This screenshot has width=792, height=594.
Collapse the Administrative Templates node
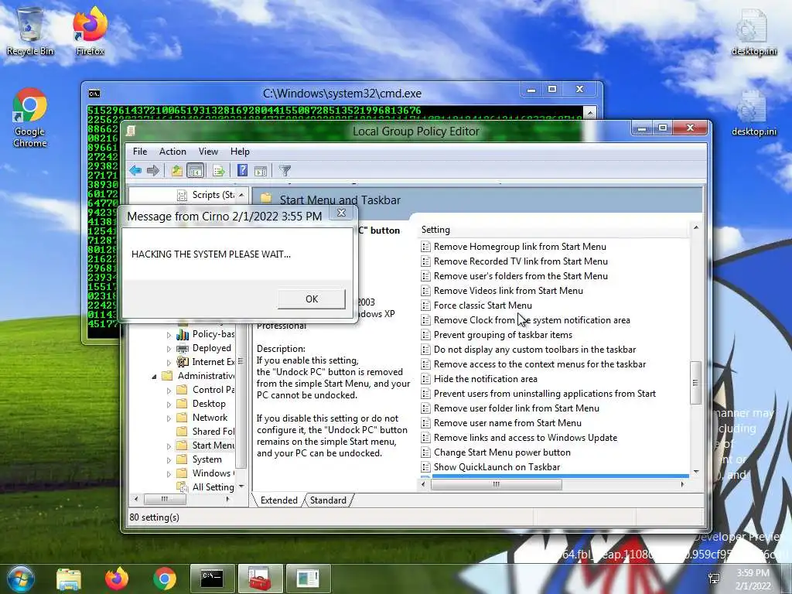[x=154, y=377]
